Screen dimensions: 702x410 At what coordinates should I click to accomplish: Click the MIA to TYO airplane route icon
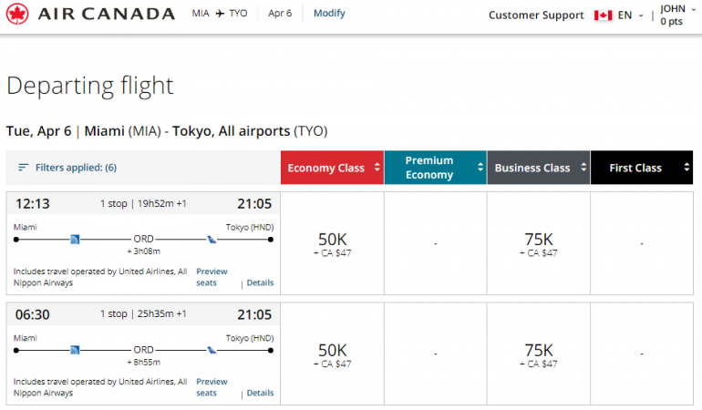220,15
